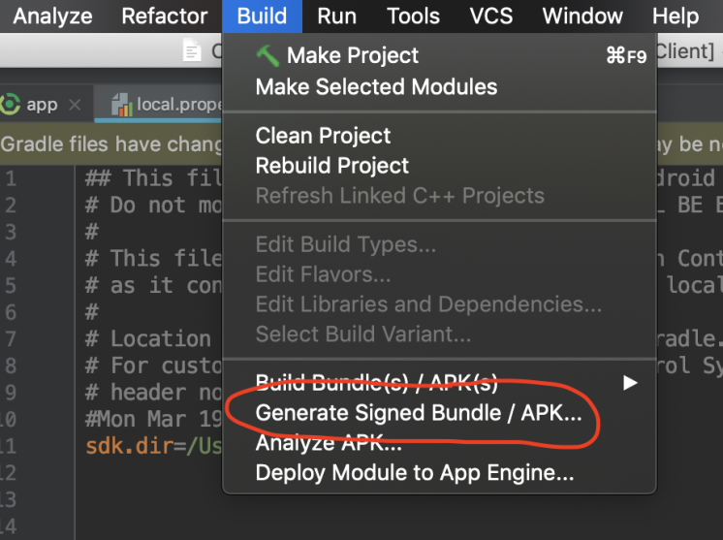
Task: Select Generate Signed Bundle / APK...
Action: coord(419,413)
